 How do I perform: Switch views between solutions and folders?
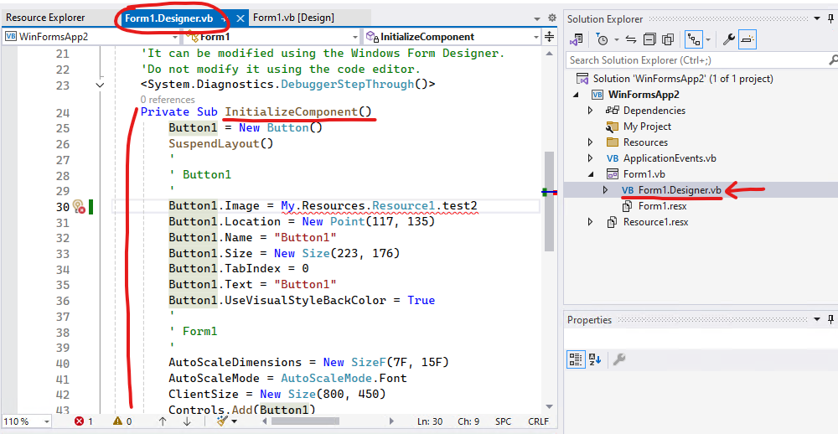tap(577, 39)
